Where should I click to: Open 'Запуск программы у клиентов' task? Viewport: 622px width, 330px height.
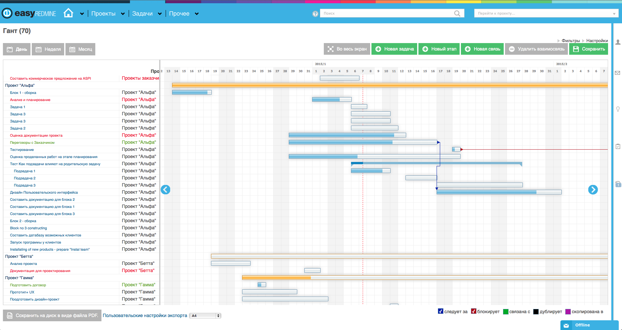(x=36, y=242)
